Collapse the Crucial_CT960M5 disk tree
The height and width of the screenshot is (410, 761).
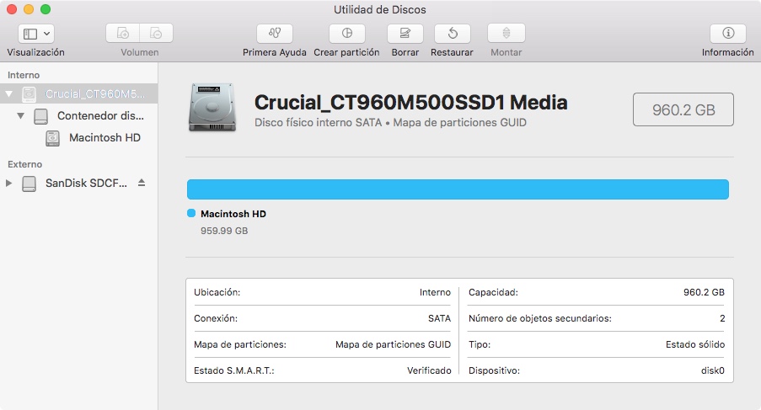coord(9,94)
